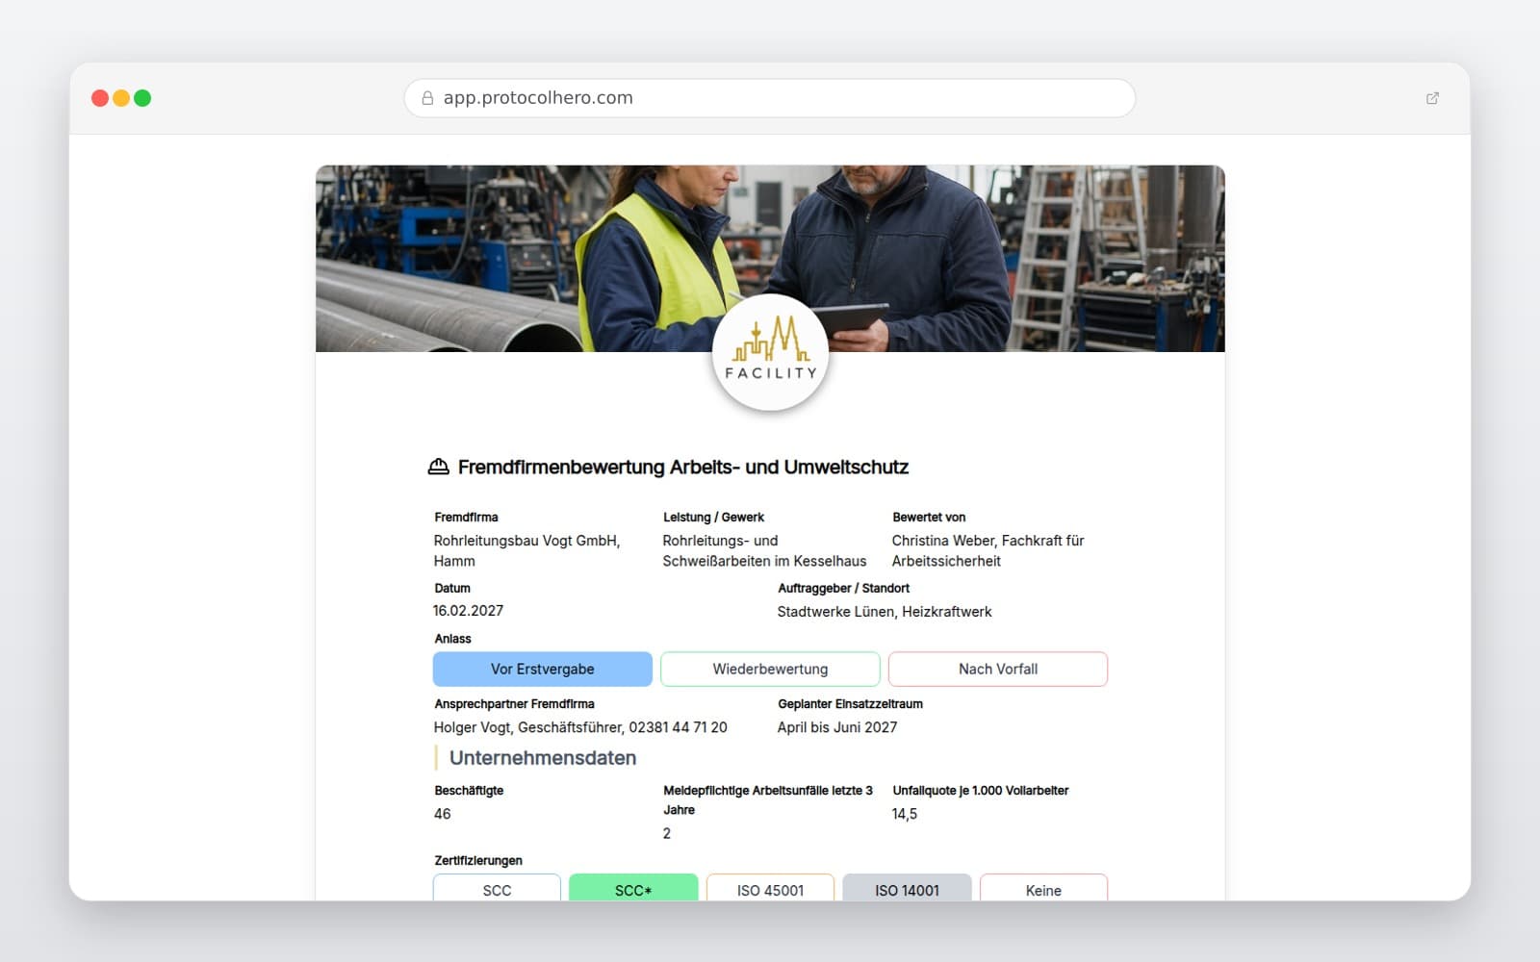Click 'April bis Juni 2027' value
The image size is (1540, 962).
837,728
